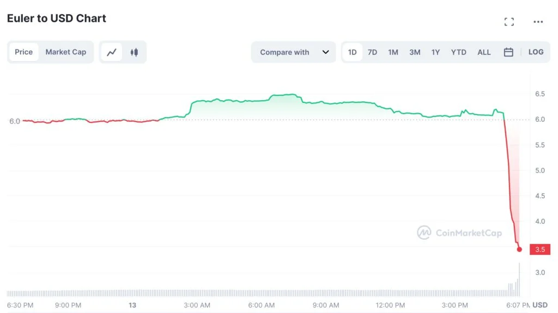Switch to candlestick chart view
The height and width of the screenshot is (313, 558).
click(134, 52)
